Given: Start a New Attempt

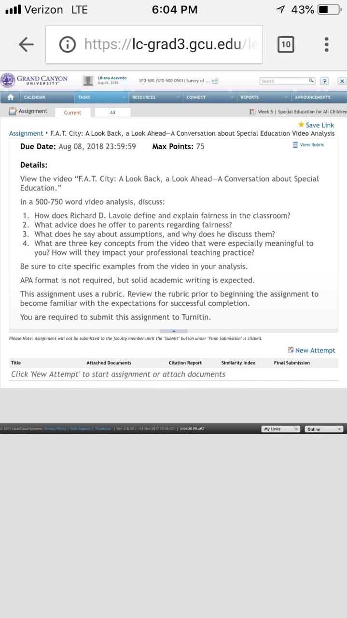Looking at the screenshot, I should pos(311,350).
